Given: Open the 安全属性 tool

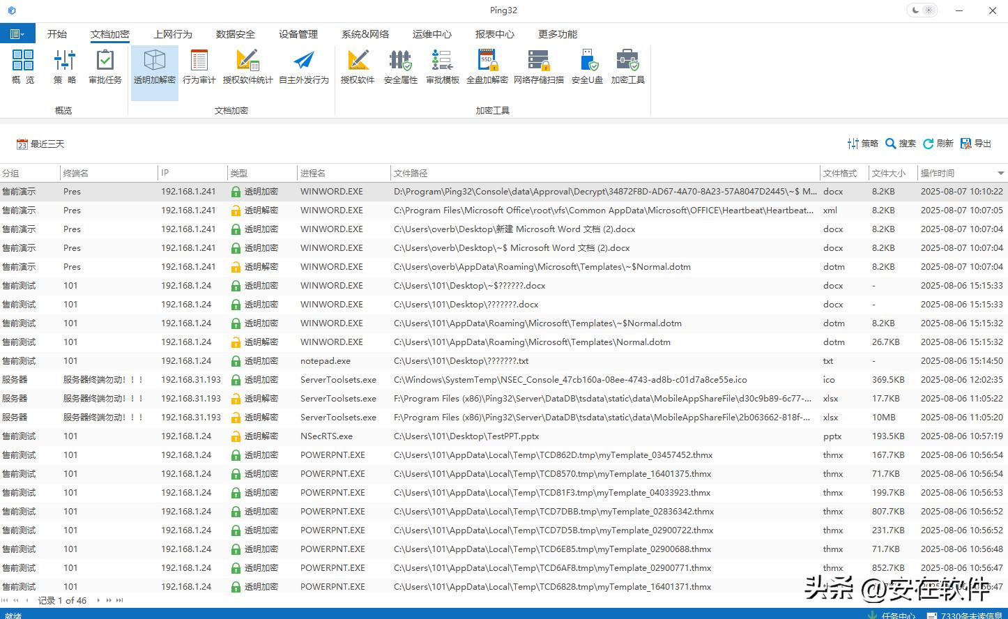Looking at the screenshot, I should [x=400, y=68].
